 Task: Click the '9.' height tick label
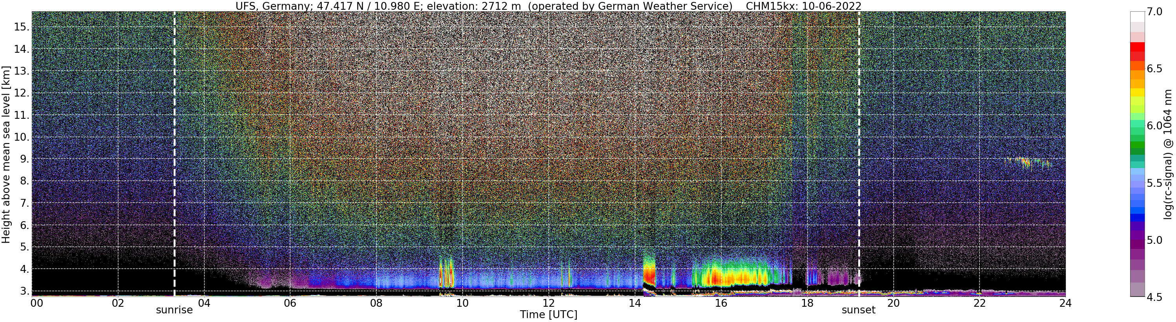pos(24,159)
